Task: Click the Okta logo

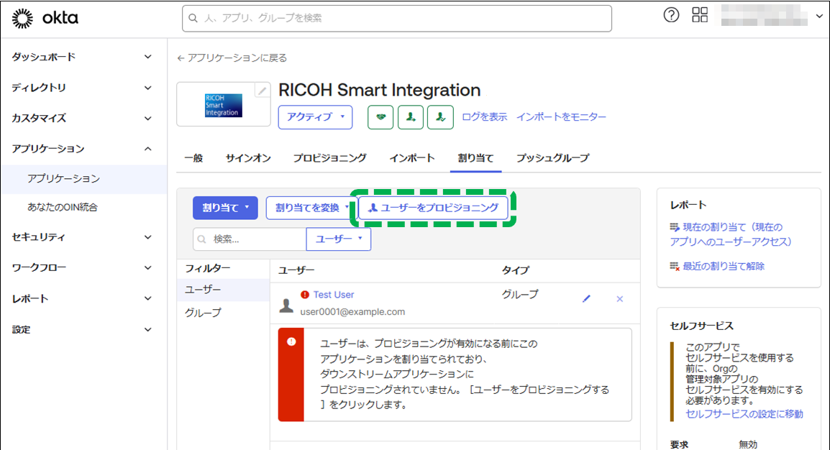Action: pos(45,19)
